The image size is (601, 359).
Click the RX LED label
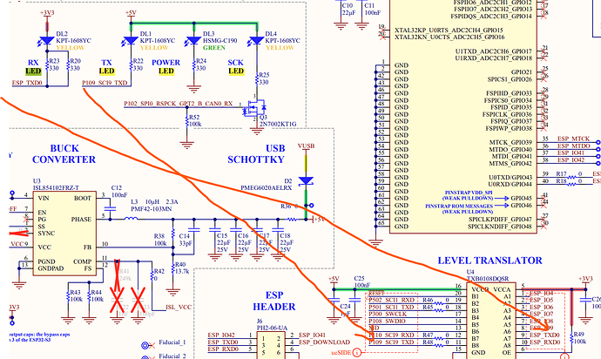tap(33, 67)
